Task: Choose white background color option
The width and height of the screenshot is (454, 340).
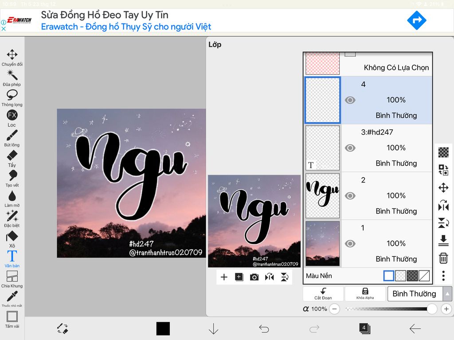Action: 388,276
